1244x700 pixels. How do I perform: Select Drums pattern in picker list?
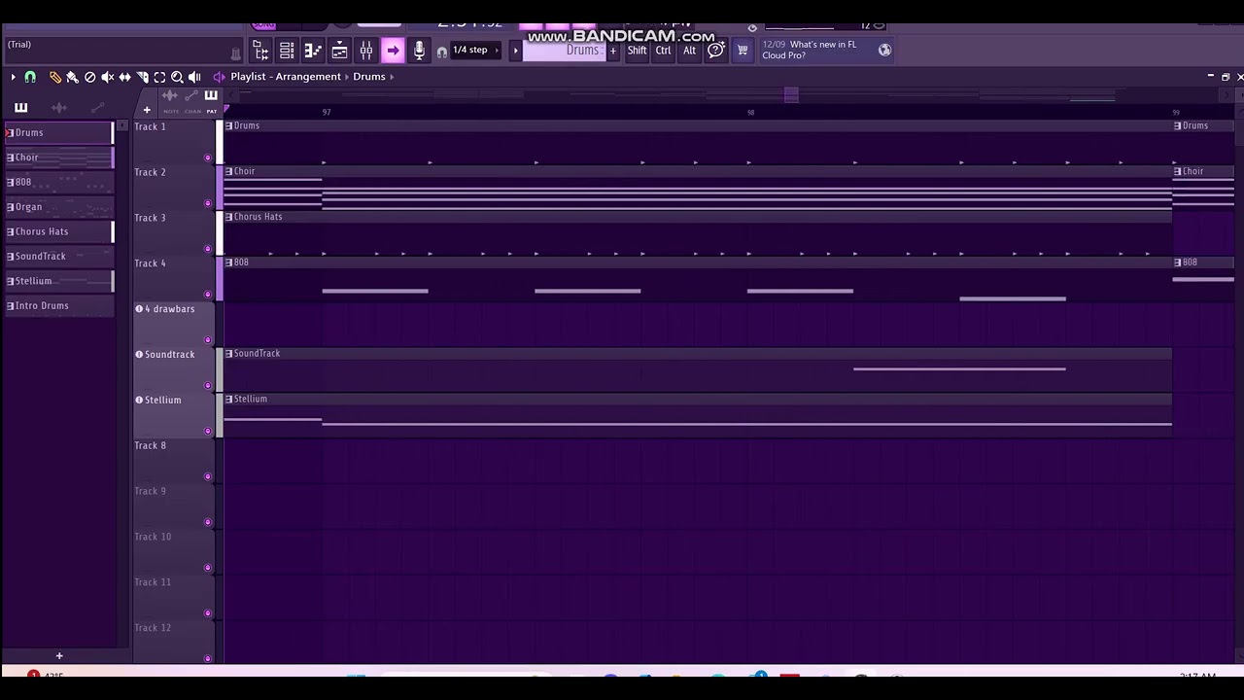[x=59, y=133]
